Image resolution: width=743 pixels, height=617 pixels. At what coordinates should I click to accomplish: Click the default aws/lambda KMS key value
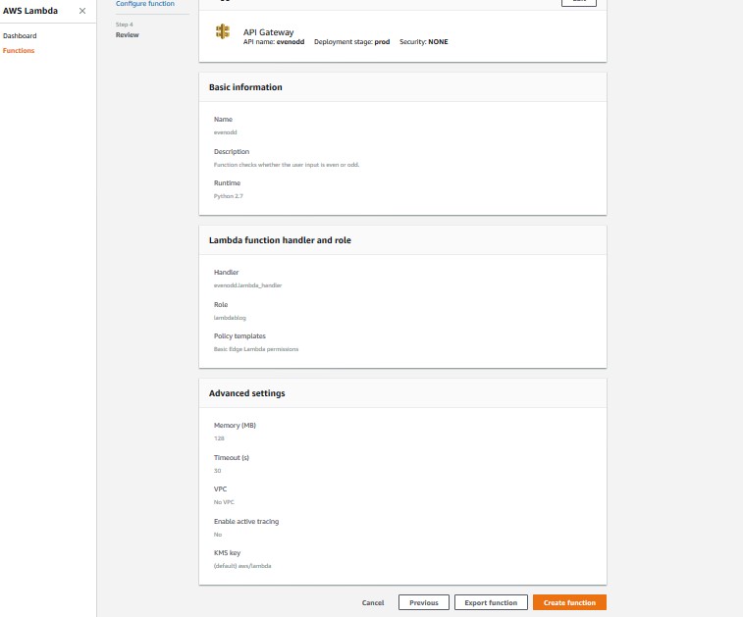[x=242, y=566]
